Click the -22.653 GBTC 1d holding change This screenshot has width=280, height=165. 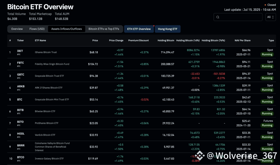195,74
